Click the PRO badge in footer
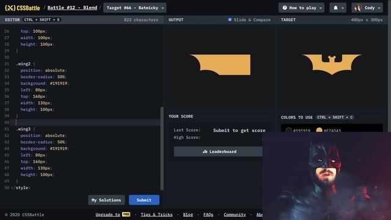Screen dimensions: 391x220 (126, 215)
